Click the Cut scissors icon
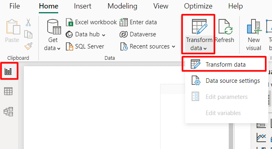 tap(28, 22)
